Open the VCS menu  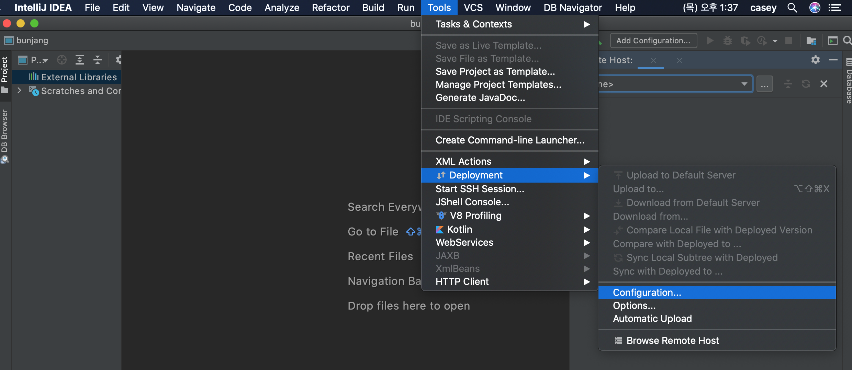point(473,8)
